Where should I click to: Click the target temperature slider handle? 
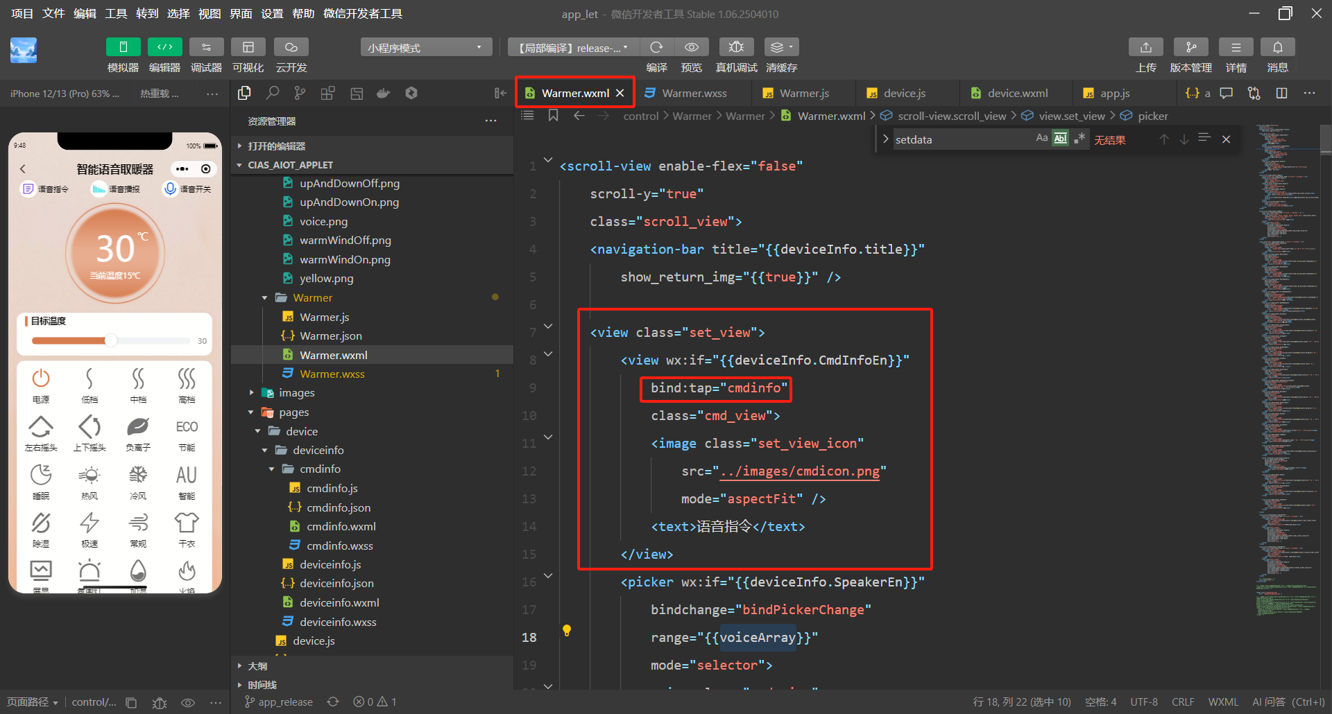(x=111, y=340)
